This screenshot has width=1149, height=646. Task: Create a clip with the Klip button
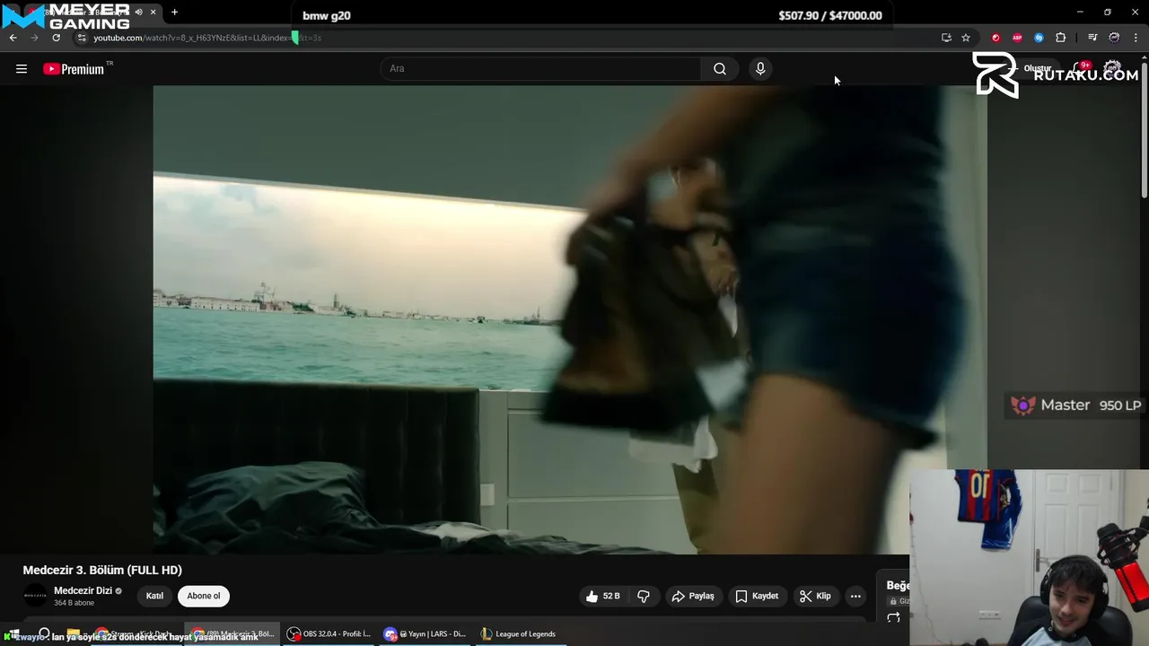click(x=815, y=596)
